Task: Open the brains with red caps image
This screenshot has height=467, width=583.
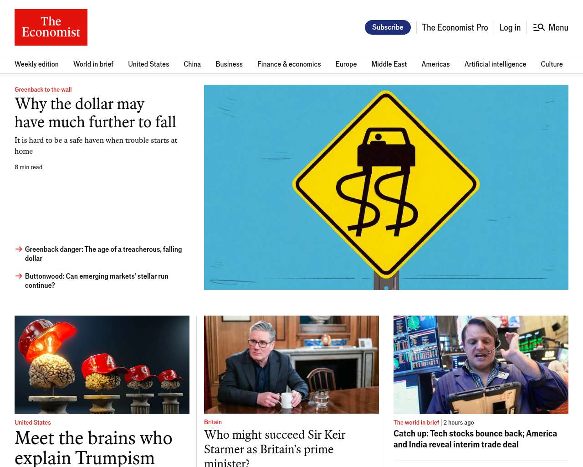Action: pos(102,365)
